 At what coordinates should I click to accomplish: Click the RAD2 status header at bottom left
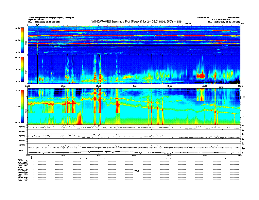pyautogui.click(x=20, y=159)
